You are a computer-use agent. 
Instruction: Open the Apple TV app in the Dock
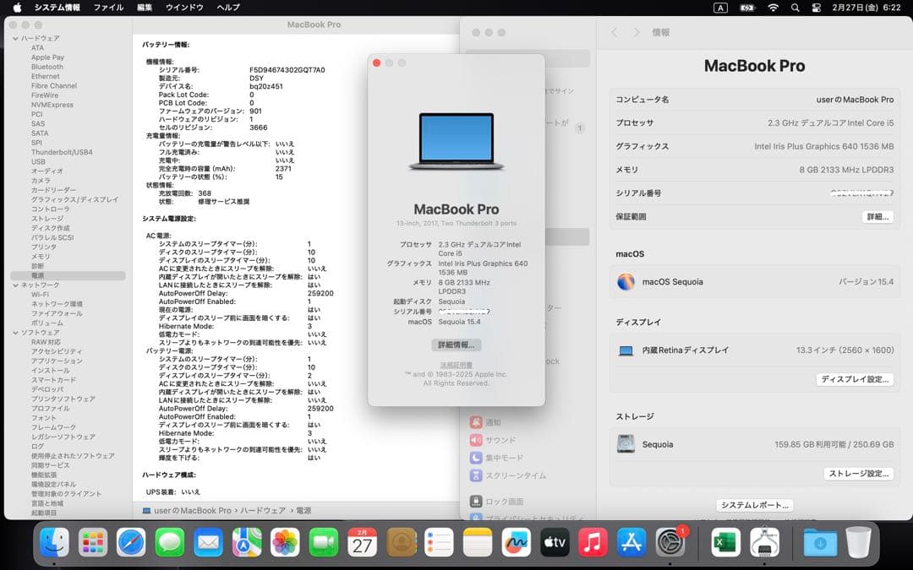click(555, 543)
